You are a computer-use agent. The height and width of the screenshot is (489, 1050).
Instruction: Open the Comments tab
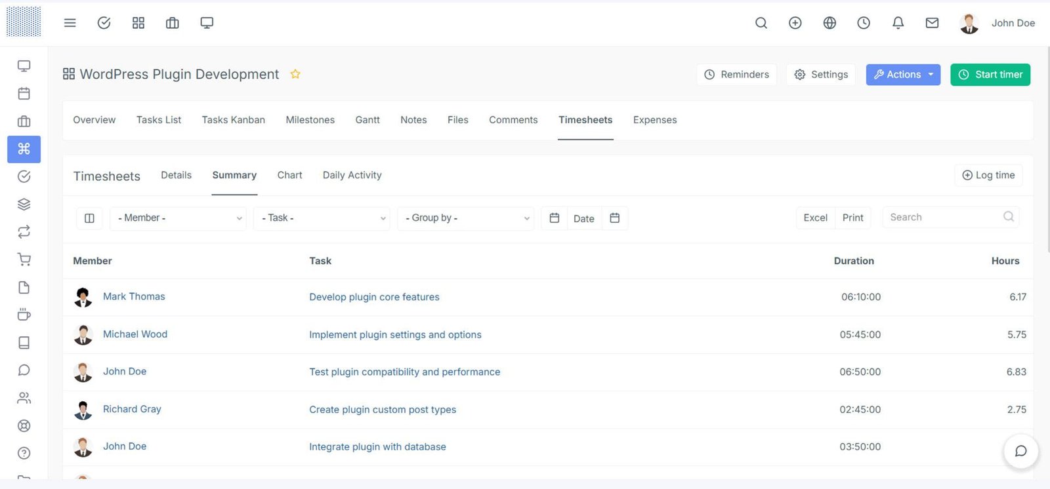[513, 120]
